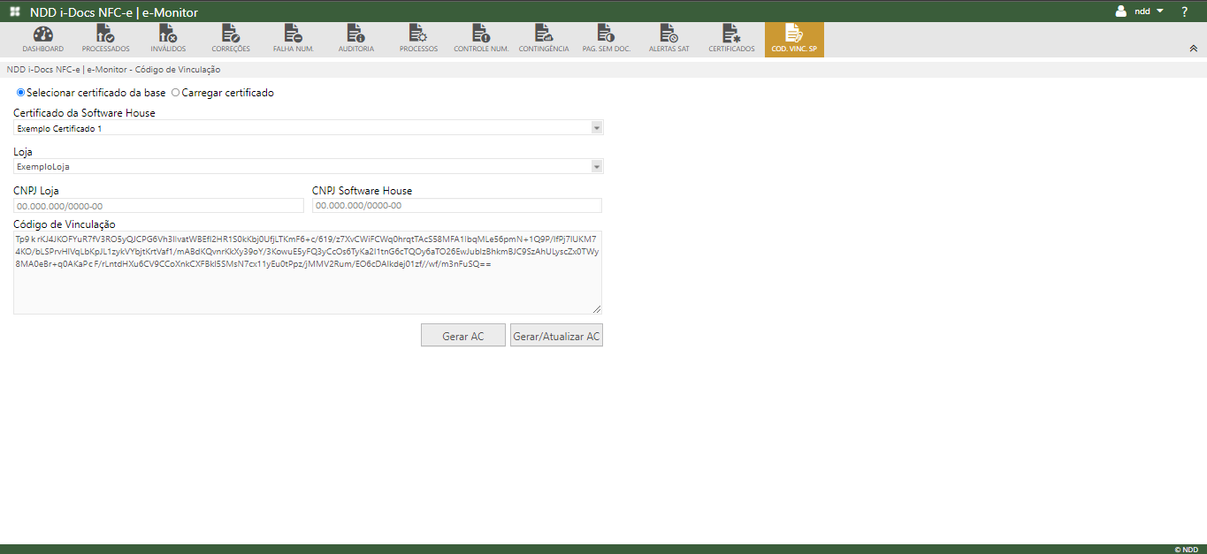The image size is (1207, 554).
Task: Open the Processados section
Action: 105,40
